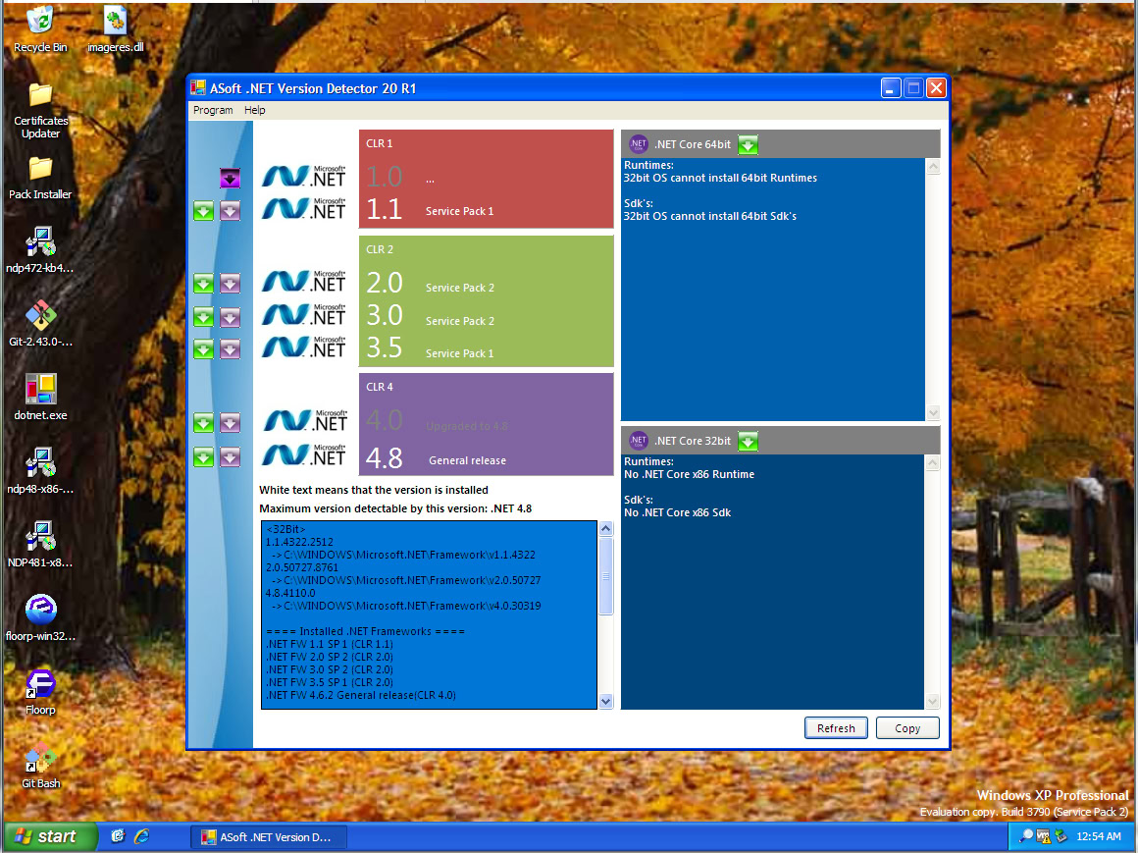
Task: Click green download icon beside .NET Core 32bit
Action: coord(749,441)
